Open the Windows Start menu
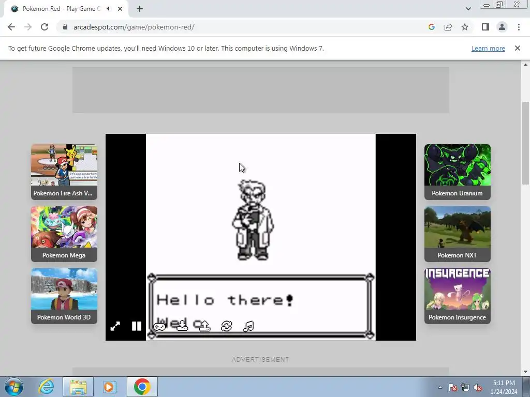 pos(14,387)
